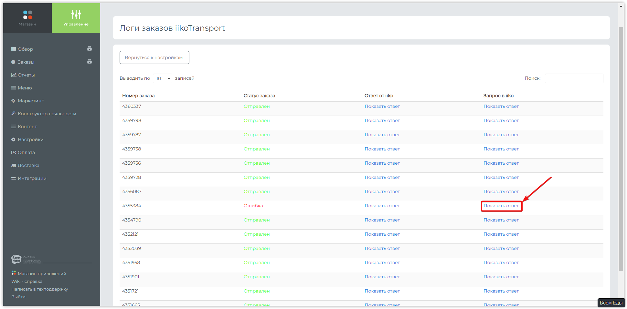The height and width of the screenshot is (309, 627).
Task: Click the Магазин приложений colored dots icon
Action: pyautogui.click(x=14, y=273)
